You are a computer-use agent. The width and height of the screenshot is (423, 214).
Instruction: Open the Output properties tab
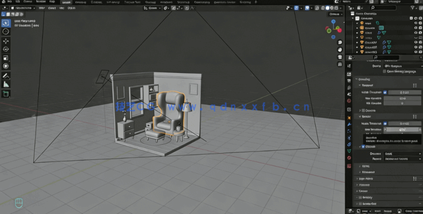pyautogui.click(x=349, y=81)
